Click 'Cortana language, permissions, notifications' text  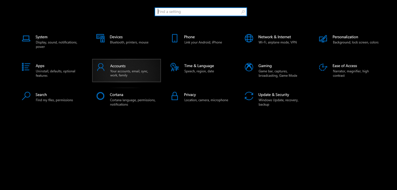tap(133, 102)
